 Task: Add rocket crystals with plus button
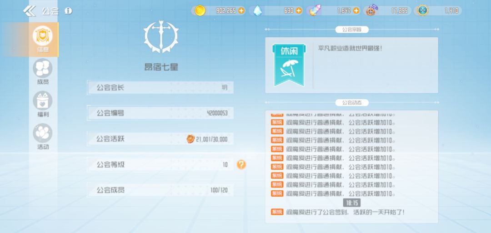(x=356, y=10)
